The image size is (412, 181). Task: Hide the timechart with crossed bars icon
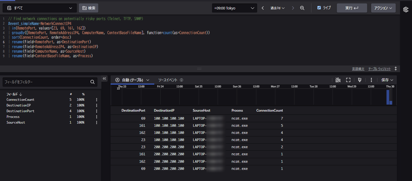click(x=338, y=80)
